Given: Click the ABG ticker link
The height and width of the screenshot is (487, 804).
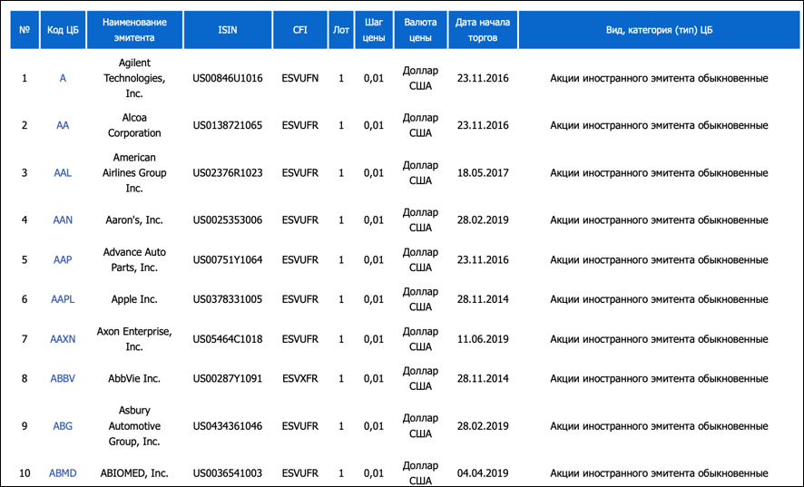Looking at the screenshot, I should pyautogui.click(x=63, y=426).
